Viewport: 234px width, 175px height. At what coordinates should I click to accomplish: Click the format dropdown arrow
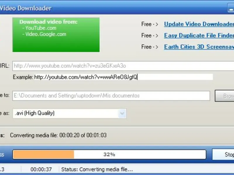pyautogui.click(x=122, y=113)
